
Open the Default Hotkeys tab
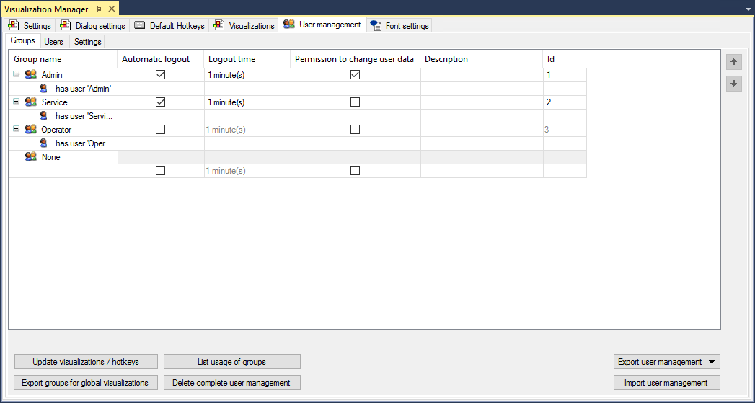click(169, 25)
